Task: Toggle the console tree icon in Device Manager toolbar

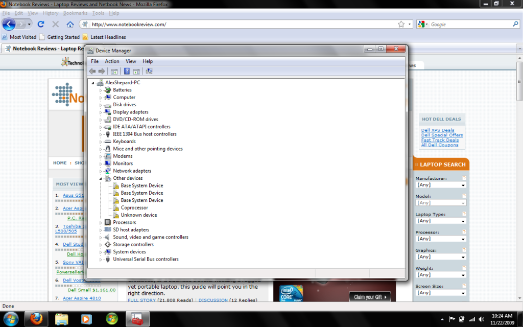Action: pyautogui.click(x=114, y=72)
